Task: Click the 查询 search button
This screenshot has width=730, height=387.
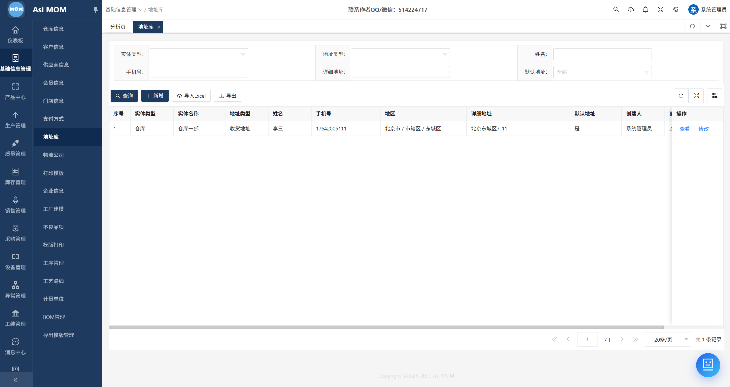Action: tap(124, 96)
